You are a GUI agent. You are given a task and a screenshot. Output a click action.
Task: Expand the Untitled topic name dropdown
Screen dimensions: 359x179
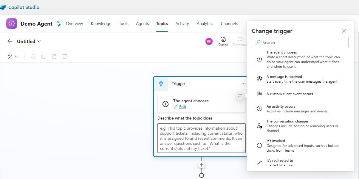pyautogui.click(x=39, y=41)
